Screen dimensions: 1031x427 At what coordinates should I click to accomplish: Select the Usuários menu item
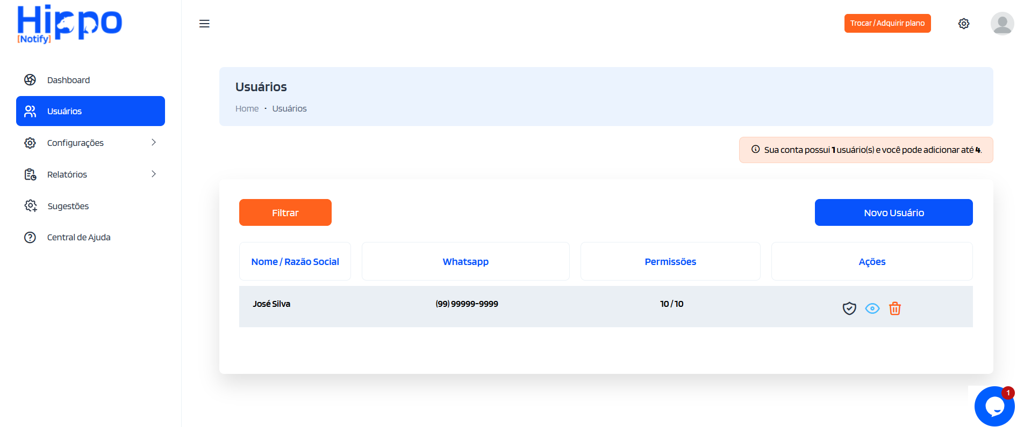click(x=90, y=111)
